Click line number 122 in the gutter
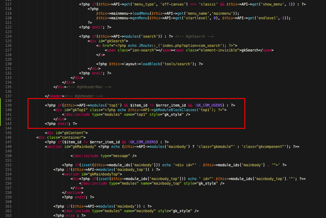The width and height of the screenshot is (326, 218). coord(8,27)
